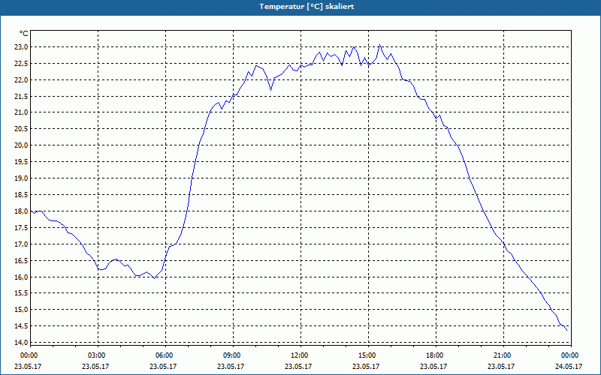This screenshot has height=375, width=601.
Task: Pick the 20,5 y-axis value
Action: (22, 129)
